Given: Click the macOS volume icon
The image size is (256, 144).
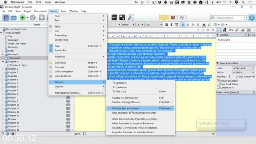Looking at the screenshot, I should tap(218, 2).
